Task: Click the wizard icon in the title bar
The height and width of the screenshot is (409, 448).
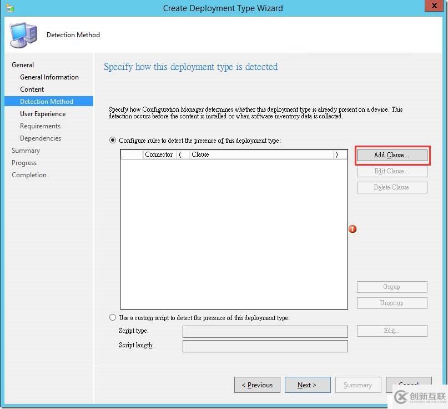Action: pyautogui.click(x=9, y=8)
